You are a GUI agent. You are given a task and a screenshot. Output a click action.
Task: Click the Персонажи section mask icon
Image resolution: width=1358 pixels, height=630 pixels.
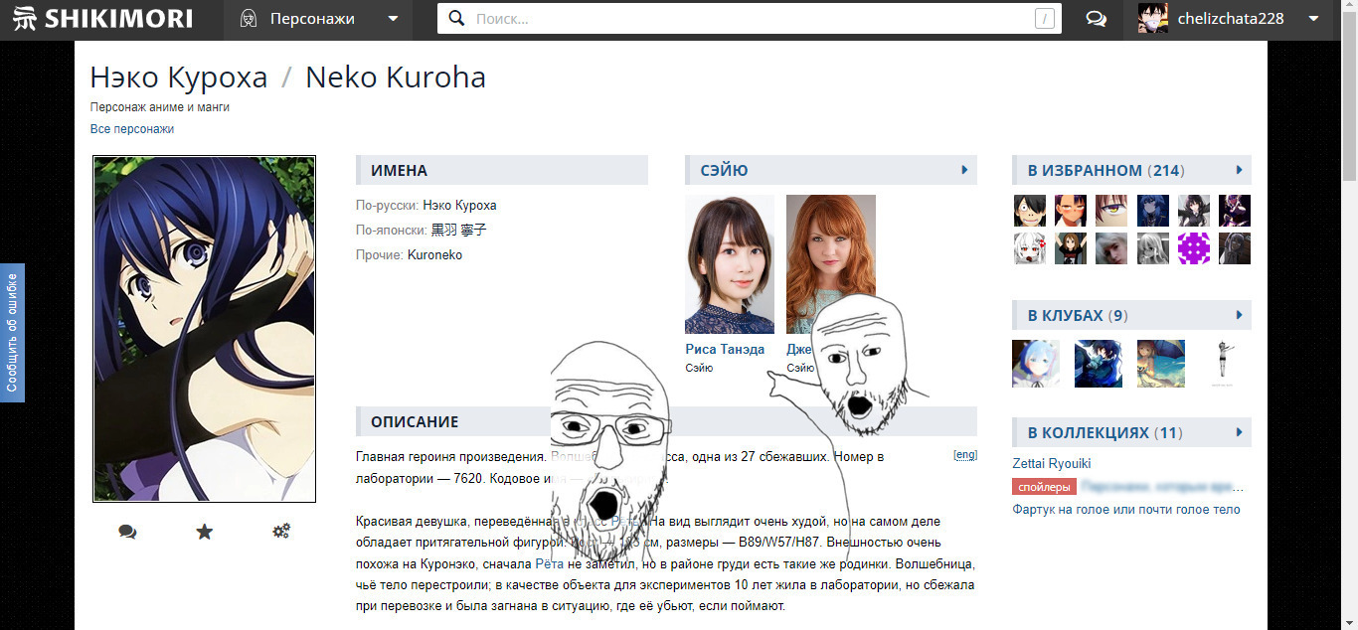tap(249, 19)
